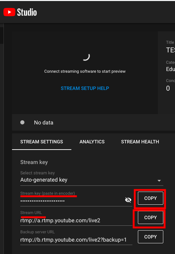This screenshot has width=175, height=254.
Task: Click the No data status bar
Action: pos(94,122)
